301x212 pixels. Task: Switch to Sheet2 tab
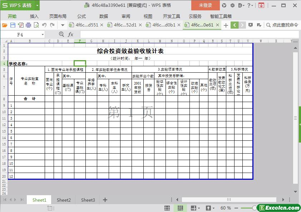click(64, 200)
